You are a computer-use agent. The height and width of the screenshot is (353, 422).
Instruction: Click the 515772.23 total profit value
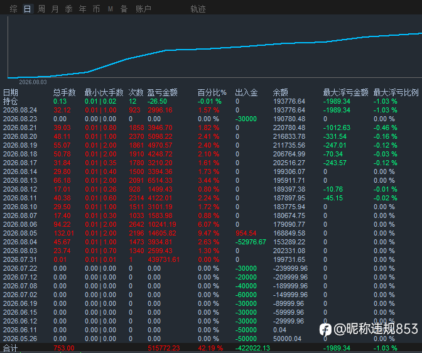click(164, 348)
